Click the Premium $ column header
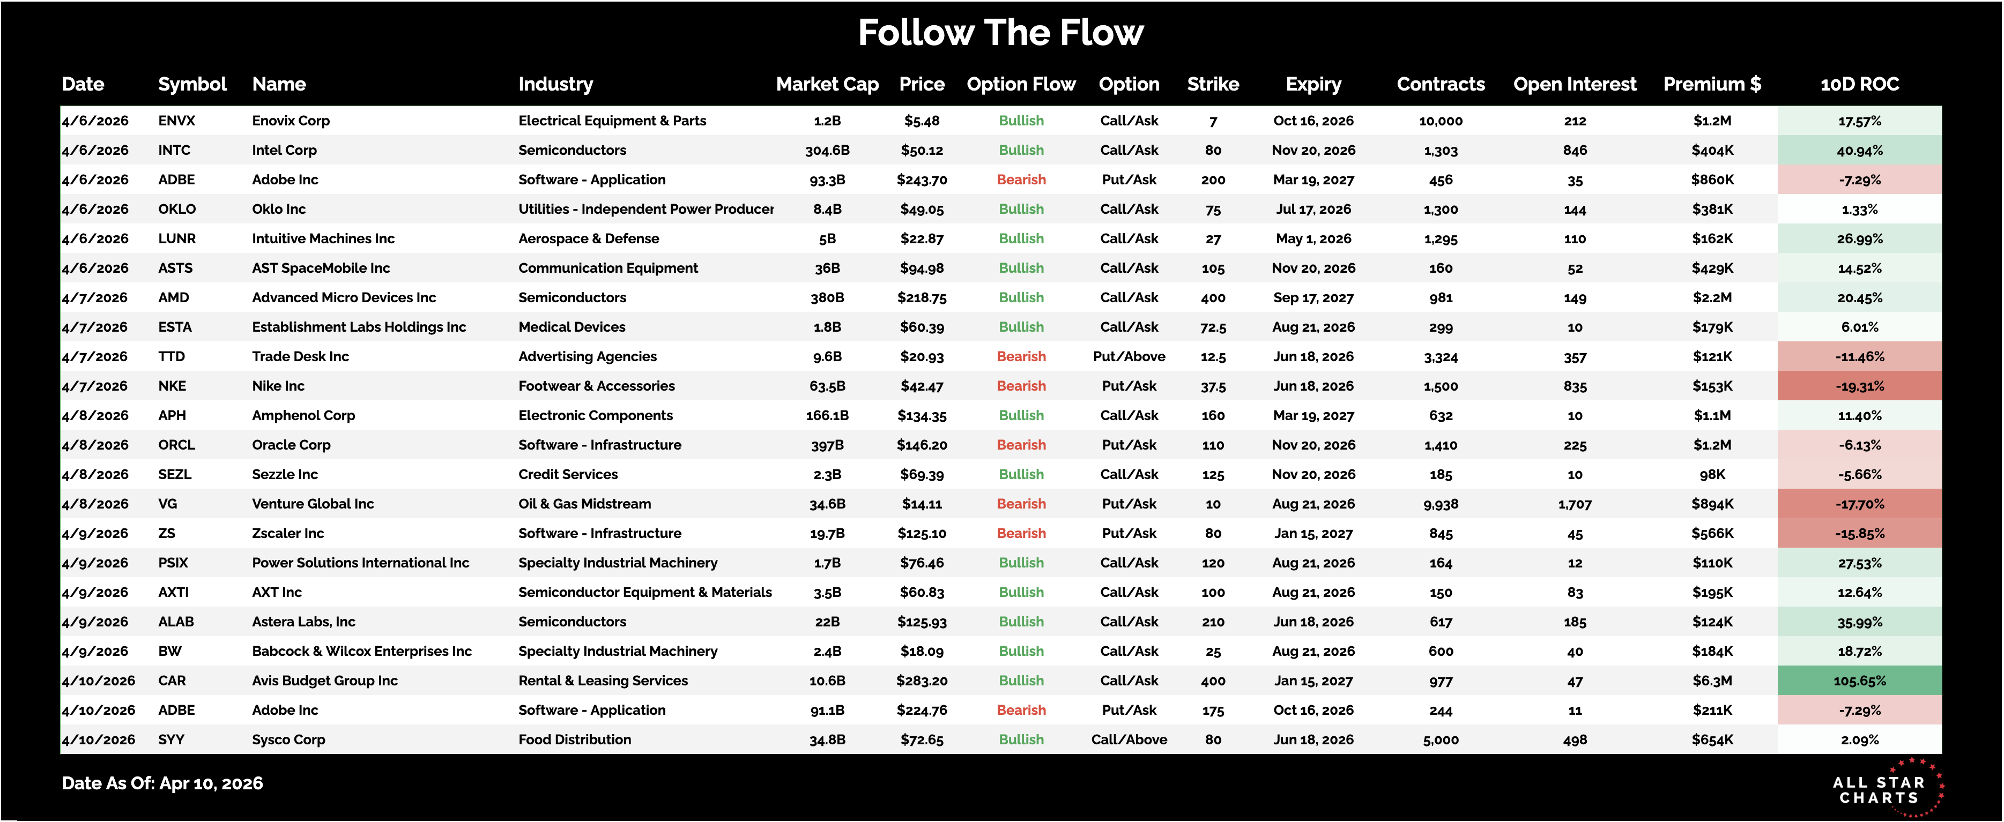Screen dimensions: 2004x822 pos(1711,84)
